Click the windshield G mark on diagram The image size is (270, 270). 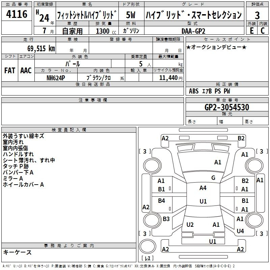pyautogui.click(x=213, y=178)
